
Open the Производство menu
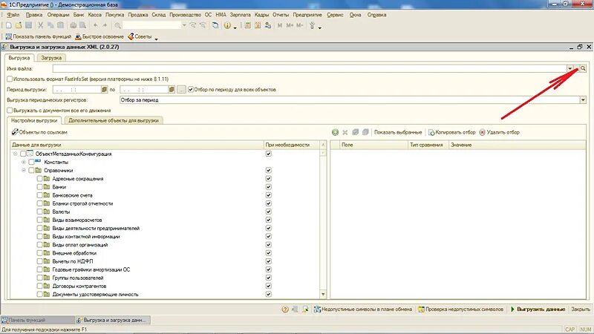pos(185,15)
